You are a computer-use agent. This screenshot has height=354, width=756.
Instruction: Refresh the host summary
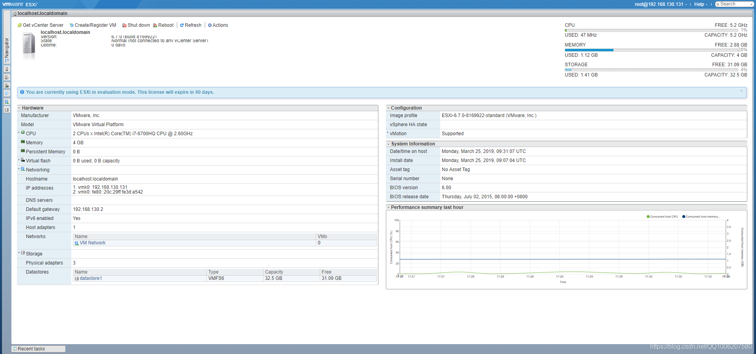tap(191, 25)
